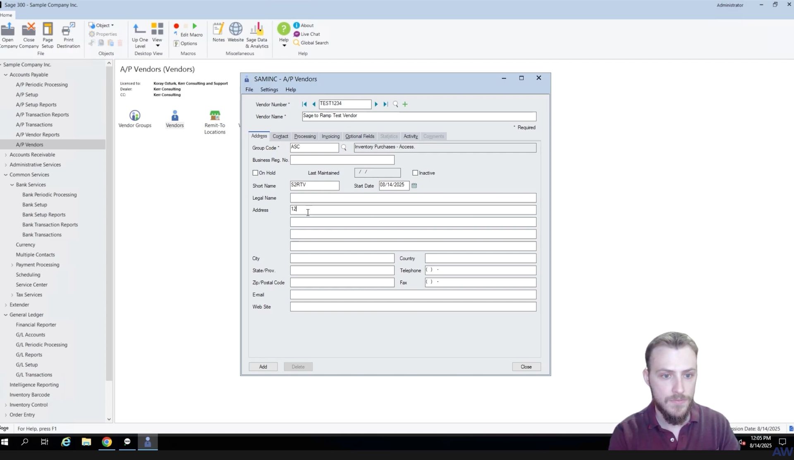Click the record macro red button
The height and width of the screenshot is (460, 794).
(x=176, y=26)
